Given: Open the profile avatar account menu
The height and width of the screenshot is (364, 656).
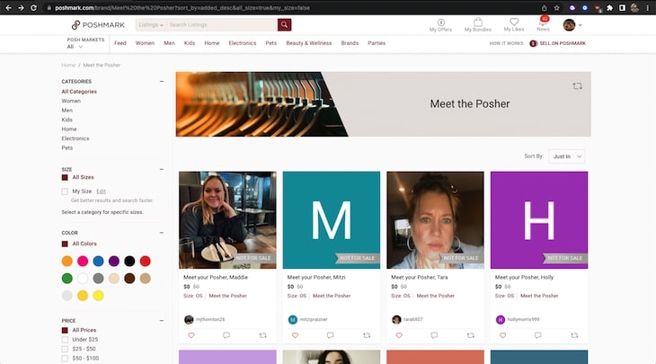Looking at the screenshot, I should coord(572,25).
